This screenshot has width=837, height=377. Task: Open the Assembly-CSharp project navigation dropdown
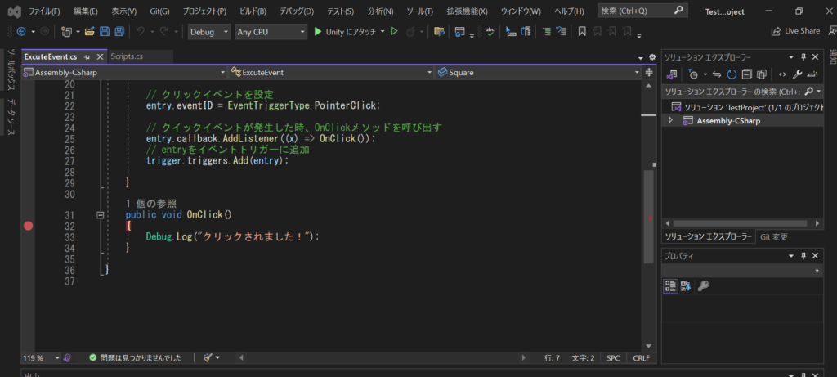click(126, 72)
